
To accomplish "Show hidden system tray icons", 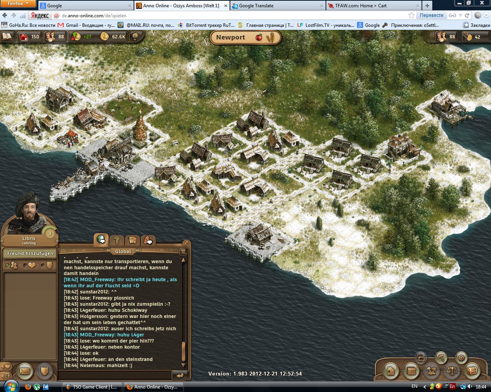I will pyautogui.click(x=424, y=386).
